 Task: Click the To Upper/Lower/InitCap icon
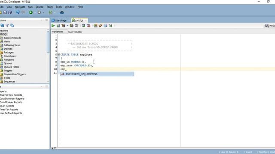tap(110, 26)
